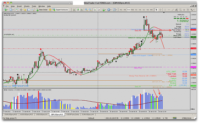Click the Zoom Out magnifier icon
This screenshot has width=199, height=123.
click(90, 10)
